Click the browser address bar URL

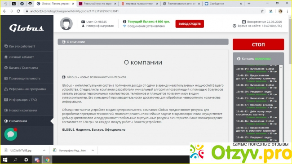[74, 11]
